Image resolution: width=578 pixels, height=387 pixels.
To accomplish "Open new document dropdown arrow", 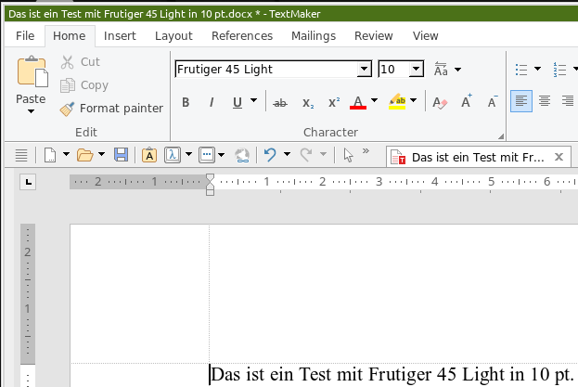I will pos(66,154).
